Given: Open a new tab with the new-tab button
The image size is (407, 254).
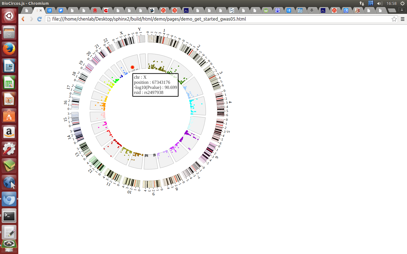Looking at the screenshot, I should pos(392,10).
